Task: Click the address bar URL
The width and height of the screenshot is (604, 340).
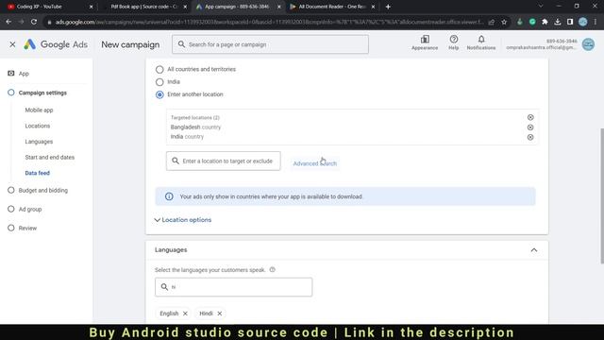Action: [270, 22]
